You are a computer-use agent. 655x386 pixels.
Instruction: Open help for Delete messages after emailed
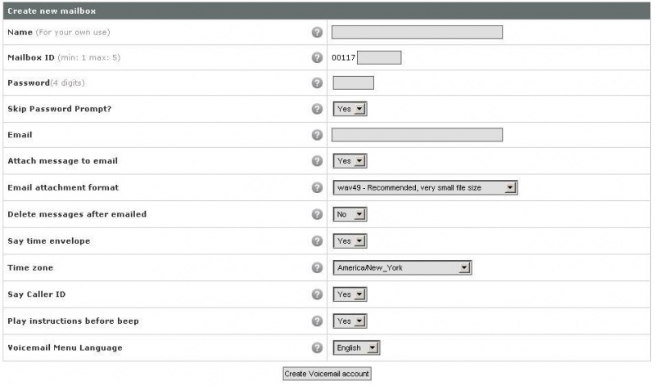[x=317, y=214]
